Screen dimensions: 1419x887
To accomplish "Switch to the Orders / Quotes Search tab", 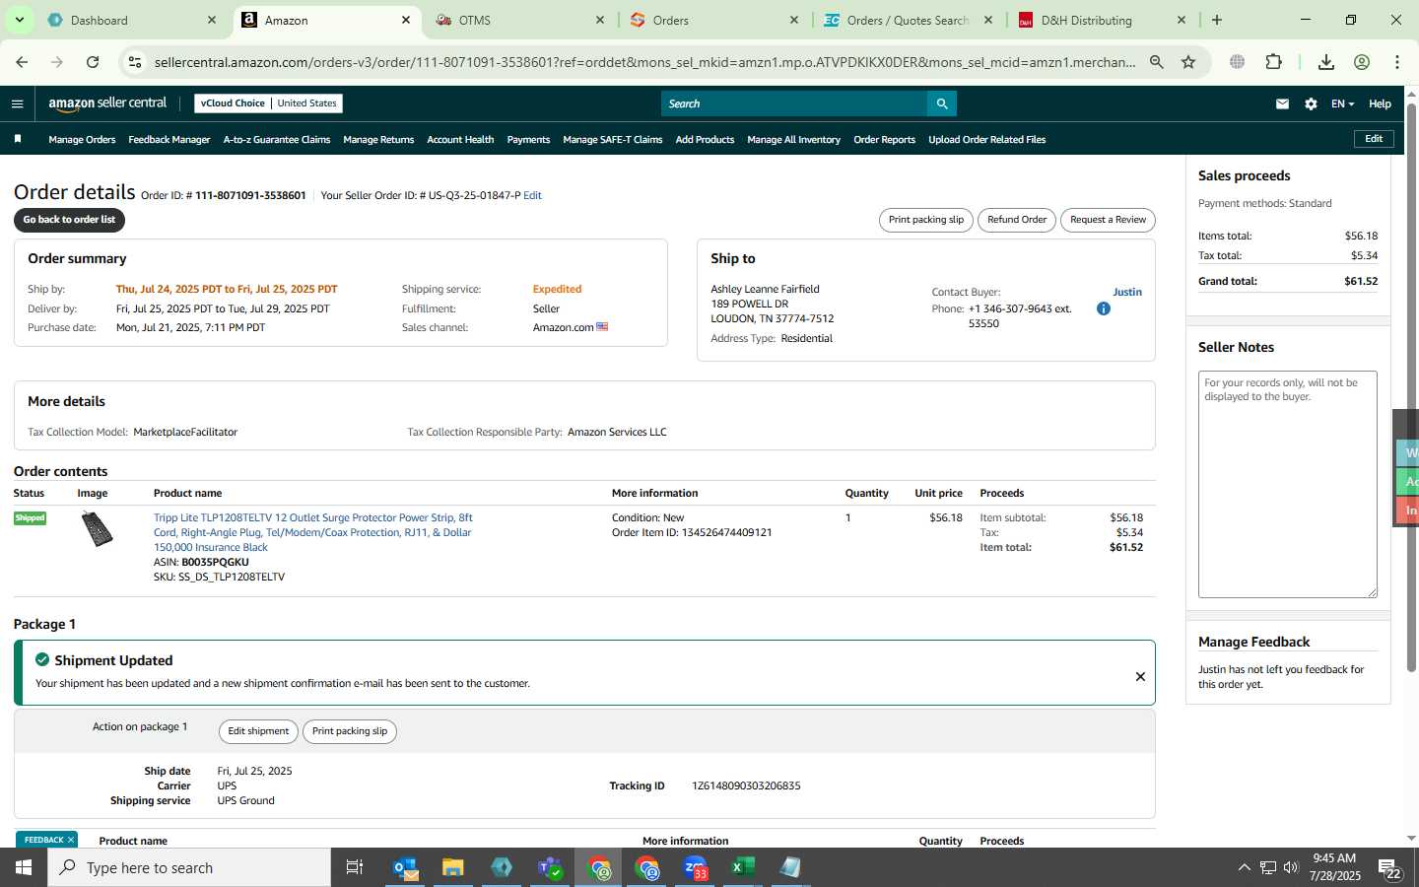I will pyautogui.click(x=909, y=20).
